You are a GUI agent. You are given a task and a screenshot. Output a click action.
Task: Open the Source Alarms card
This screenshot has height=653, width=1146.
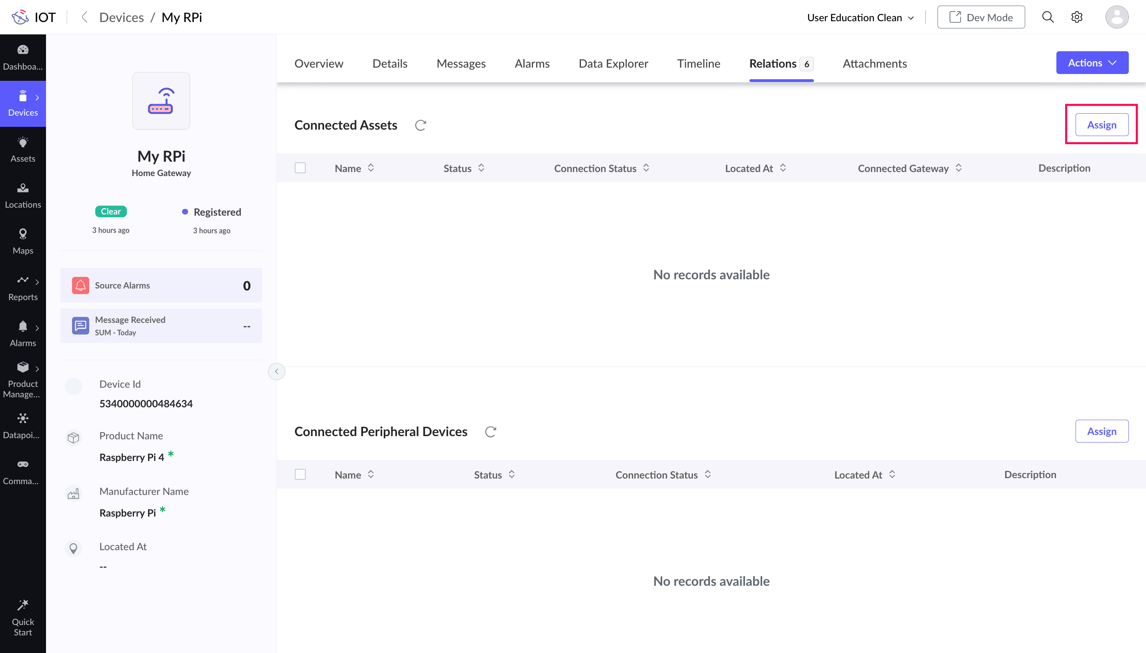[161, 286]
